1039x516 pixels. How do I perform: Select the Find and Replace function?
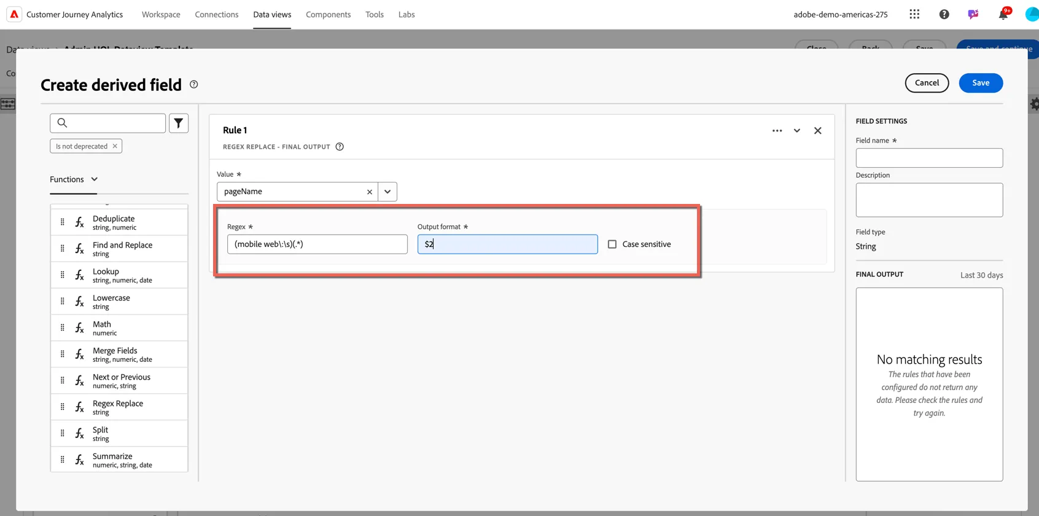[119, 249]
